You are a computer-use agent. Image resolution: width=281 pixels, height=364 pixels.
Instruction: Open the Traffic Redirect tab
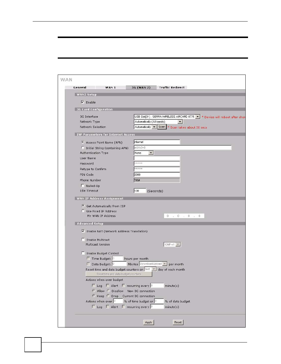click(172, 88)
